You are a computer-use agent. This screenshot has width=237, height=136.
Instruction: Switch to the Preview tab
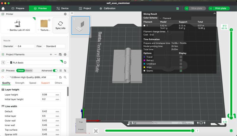(40, 9)
